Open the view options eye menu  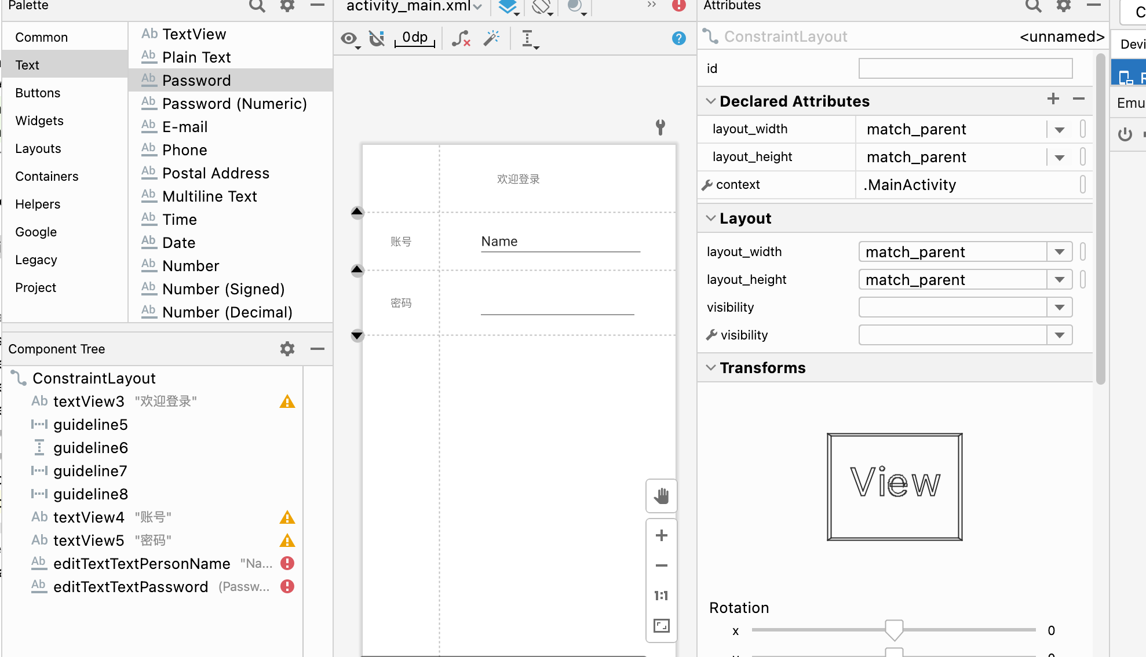click(x=349, y=38)
